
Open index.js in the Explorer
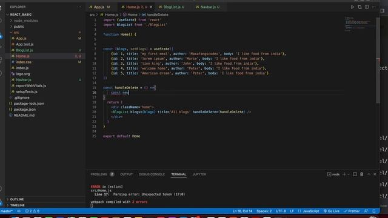point(22,68)
